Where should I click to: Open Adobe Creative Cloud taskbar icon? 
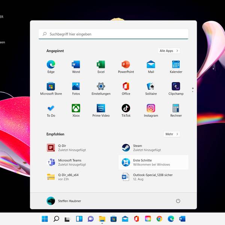tap(148, 219)
